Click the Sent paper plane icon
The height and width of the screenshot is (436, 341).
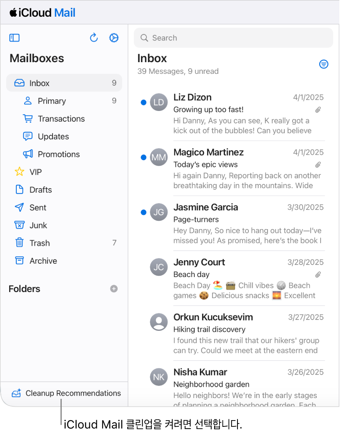(19, 207)
